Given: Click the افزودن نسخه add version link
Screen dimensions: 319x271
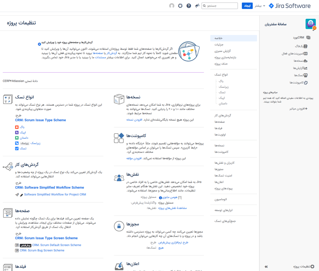Looking at the screenshot, I should 134,120.
